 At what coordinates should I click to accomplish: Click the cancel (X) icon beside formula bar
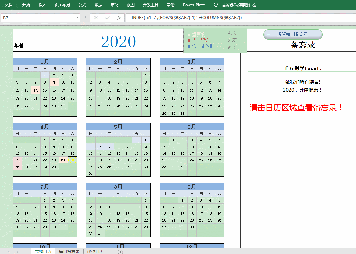click(x=96, y=18)
